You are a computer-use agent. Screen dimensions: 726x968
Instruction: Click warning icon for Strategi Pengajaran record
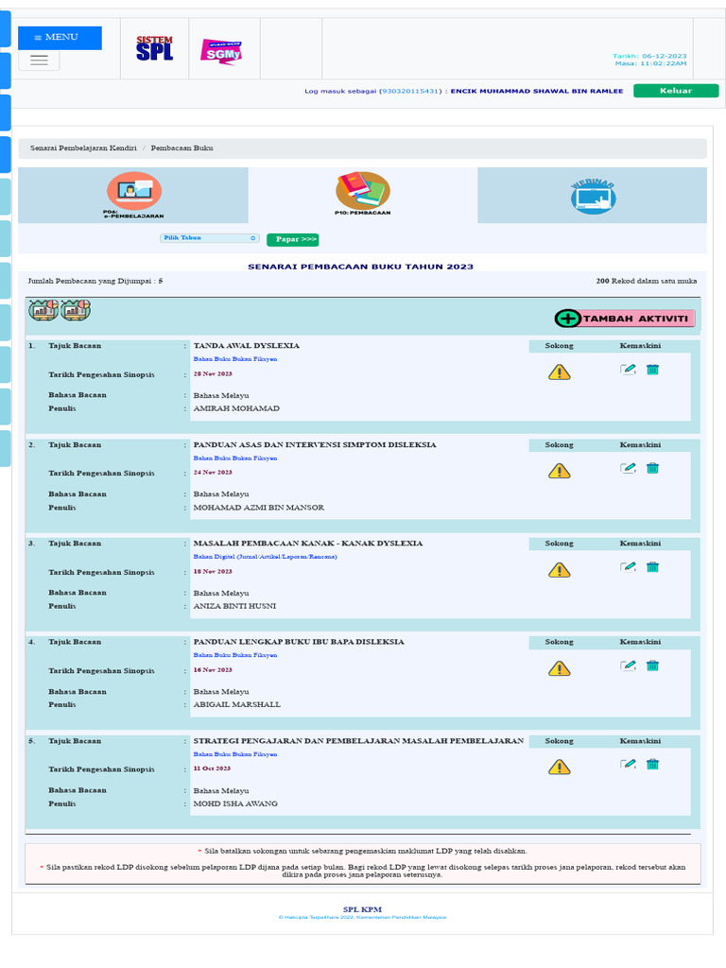pyautogui.click(x=560, y=767)
